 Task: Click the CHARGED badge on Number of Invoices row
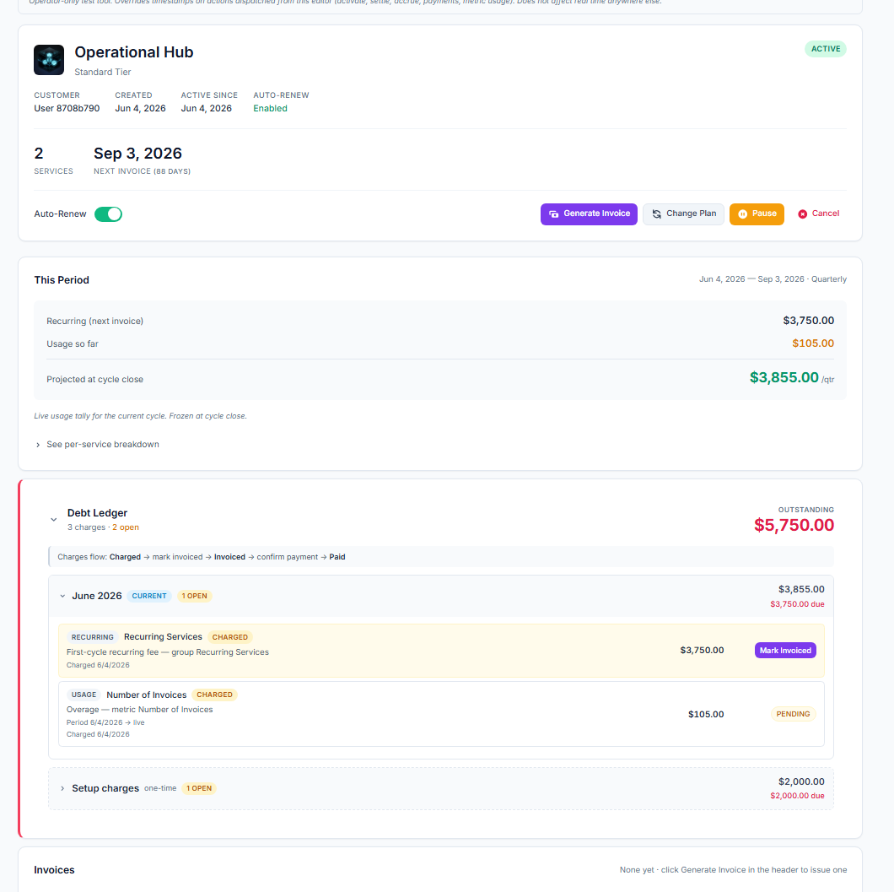coord(214,695)
